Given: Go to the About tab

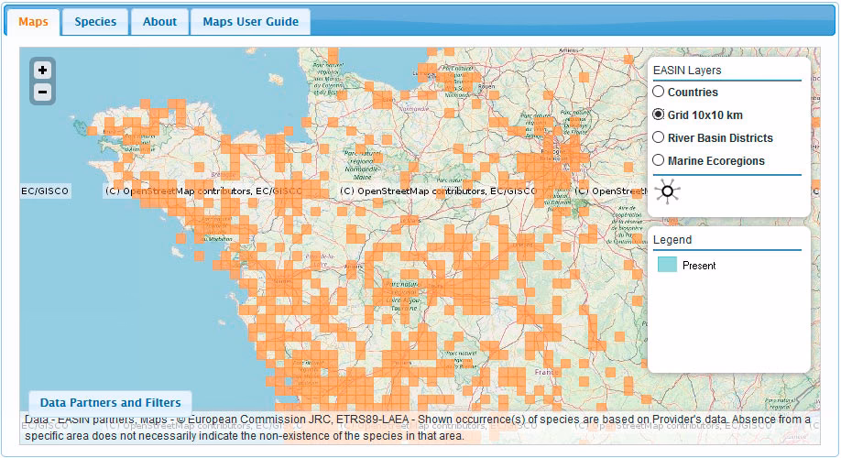Looking at the screenshot, I should (x=159, y=22).
